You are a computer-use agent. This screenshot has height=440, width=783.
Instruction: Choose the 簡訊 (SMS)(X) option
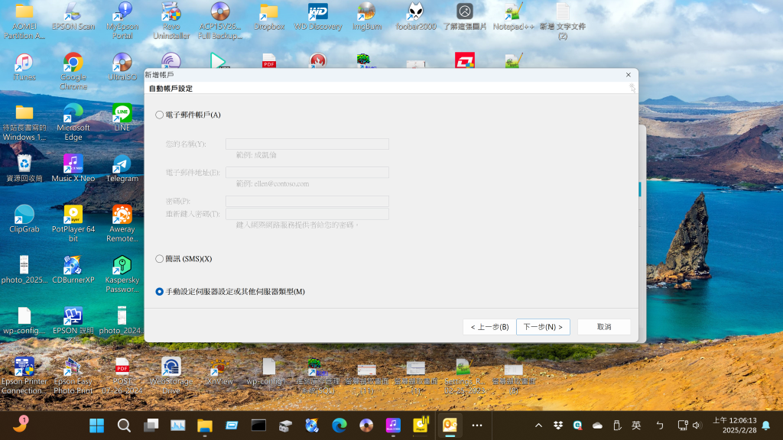click(x=159, y=259)
